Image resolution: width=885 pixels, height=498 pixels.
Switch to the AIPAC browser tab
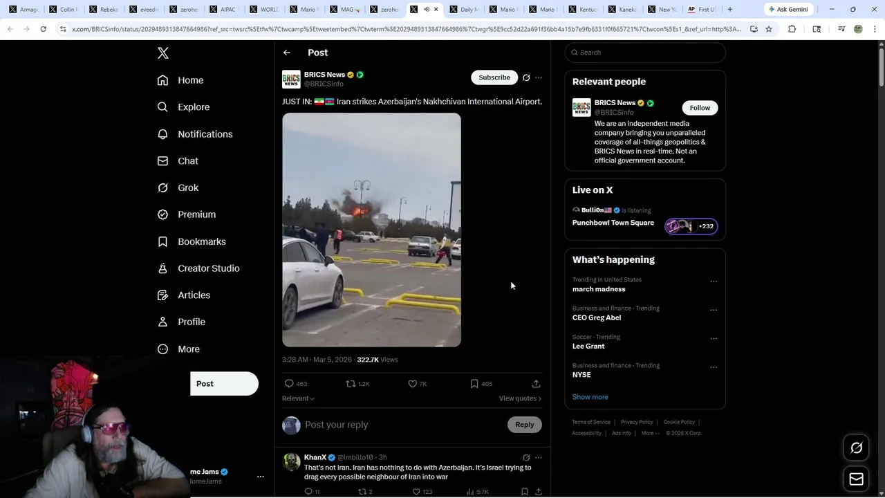[224, 9]
